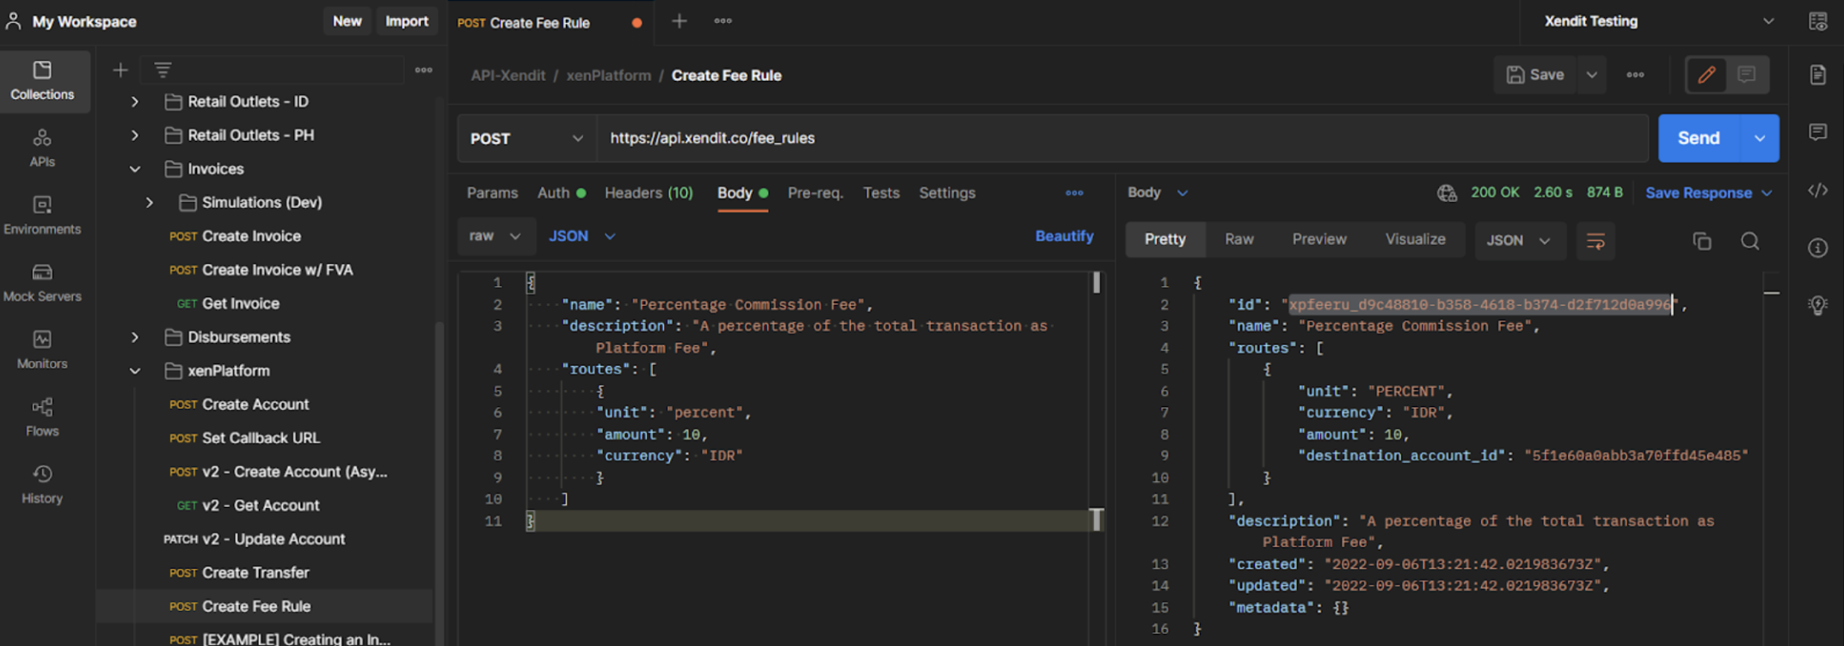Open request info icon in right sidebar

(1817, 247)
